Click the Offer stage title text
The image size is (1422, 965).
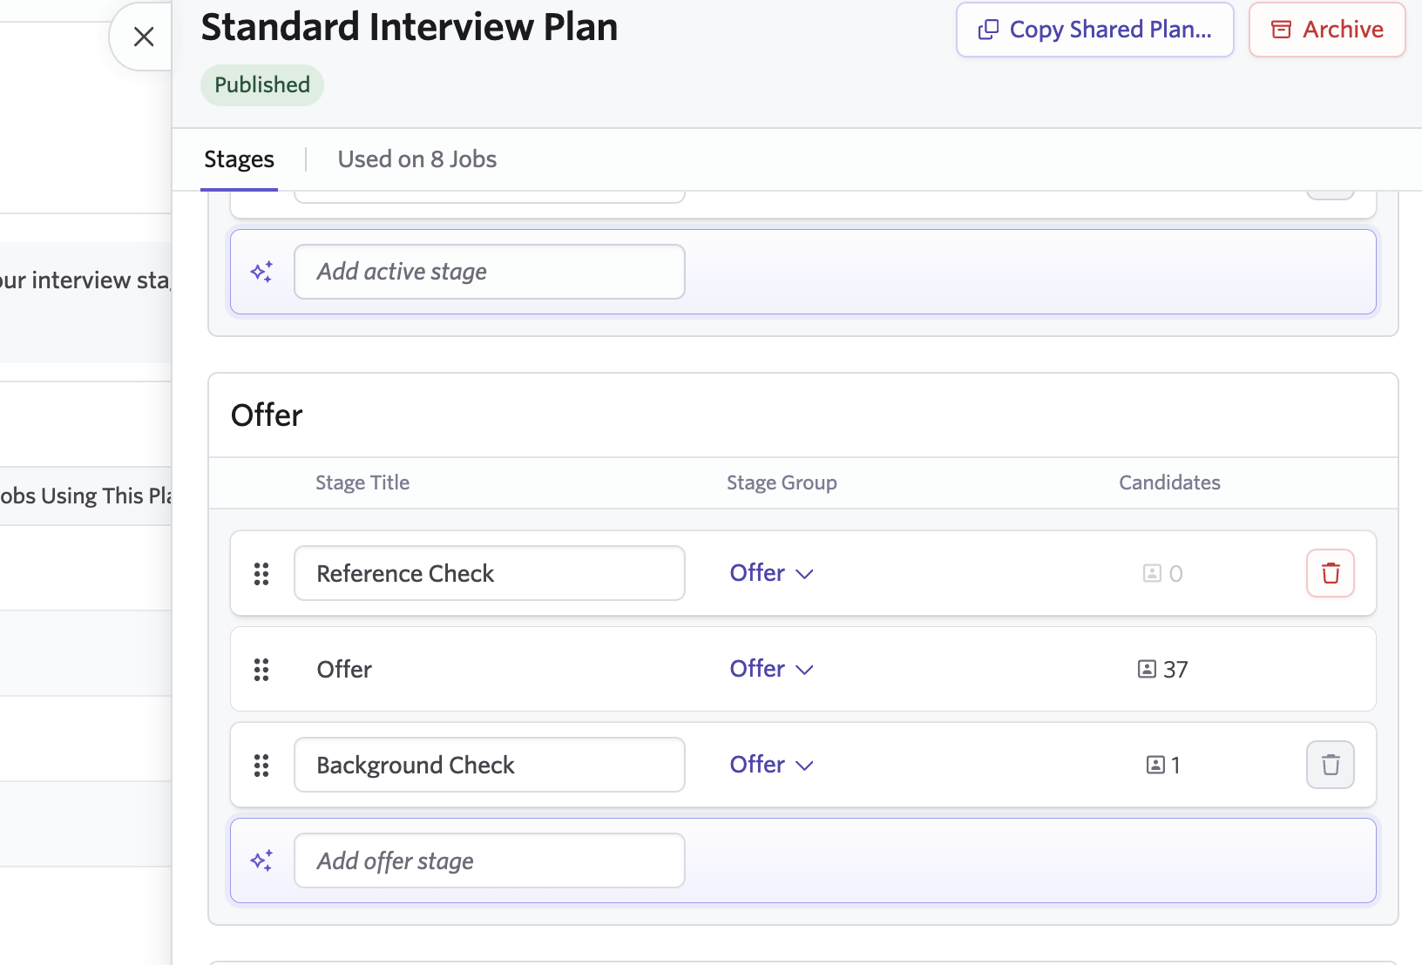[344, 669]
